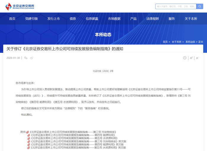Click the document number 北证办发〔2026〕6号
Screen dimensions: 207x151
click(103, 71)
